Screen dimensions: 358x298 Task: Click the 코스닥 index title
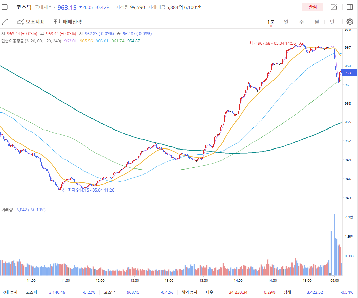24,7
